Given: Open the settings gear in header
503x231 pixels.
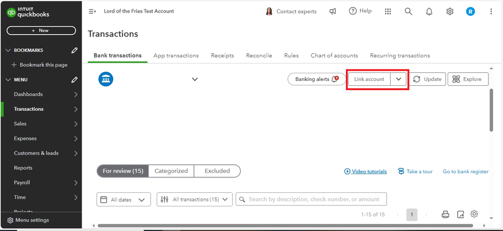Looking at the screenshot, I should 450,11.
